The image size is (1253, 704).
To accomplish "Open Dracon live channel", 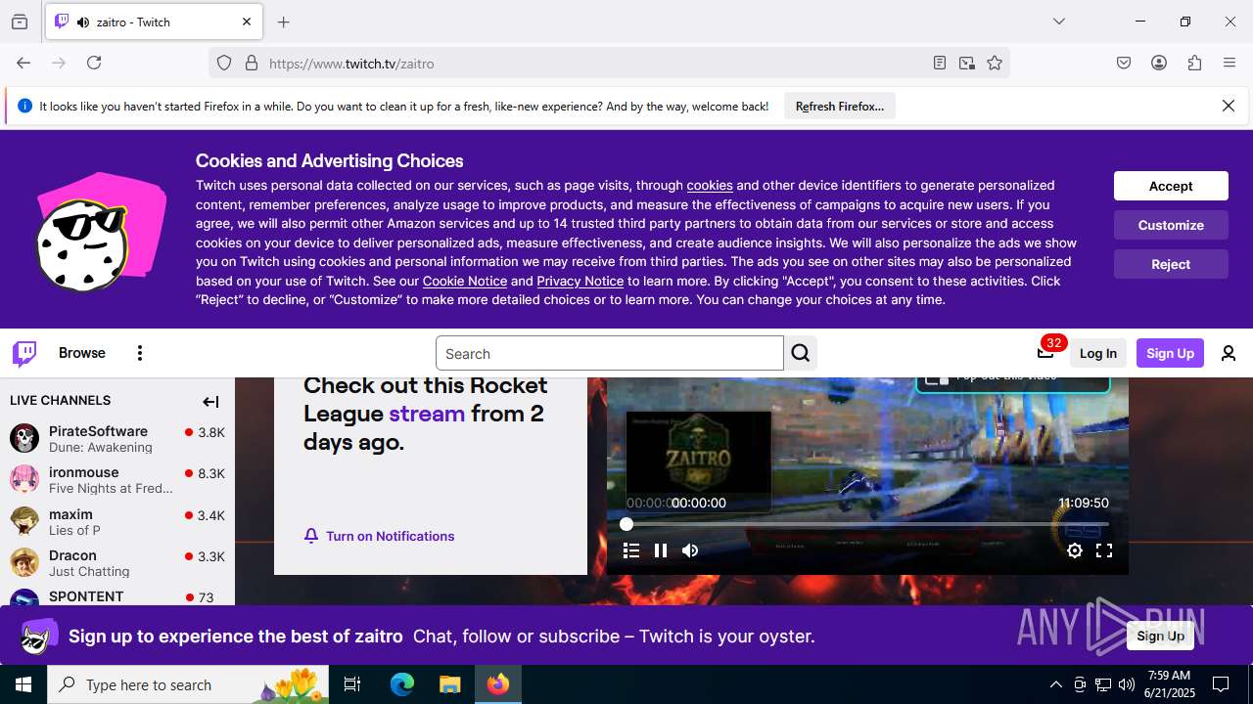I will [x=117, y=562].
